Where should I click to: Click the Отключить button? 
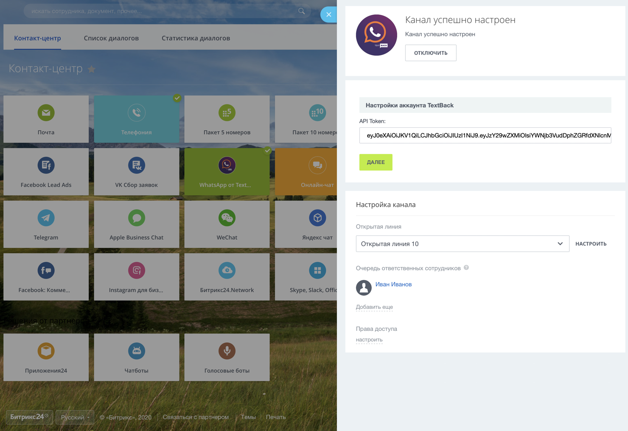[x=431, y=53]
